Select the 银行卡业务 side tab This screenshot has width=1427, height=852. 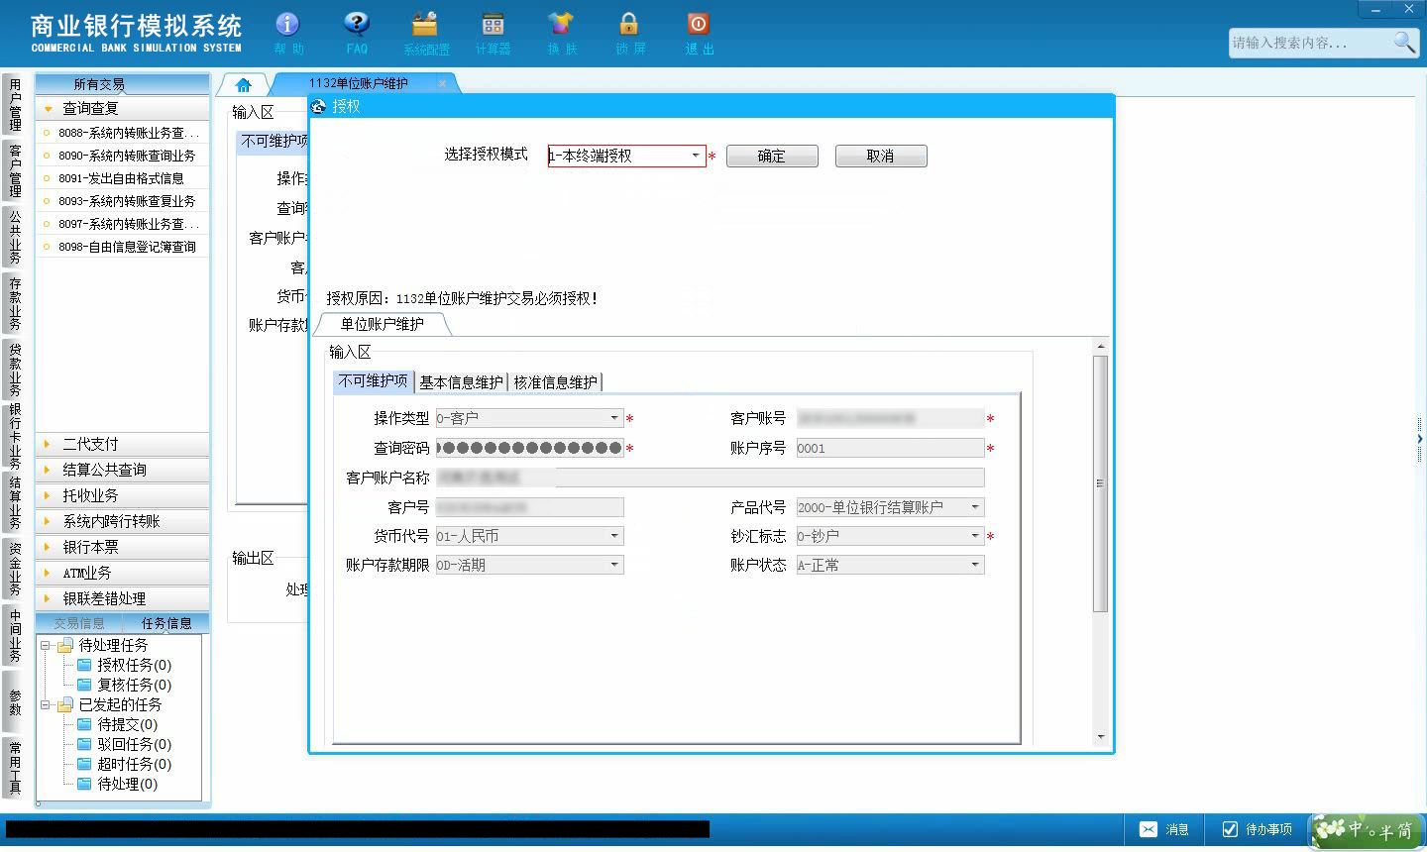(14, 436)
